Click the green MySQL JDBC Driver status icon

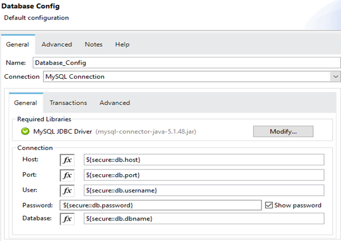pos(25,132)
